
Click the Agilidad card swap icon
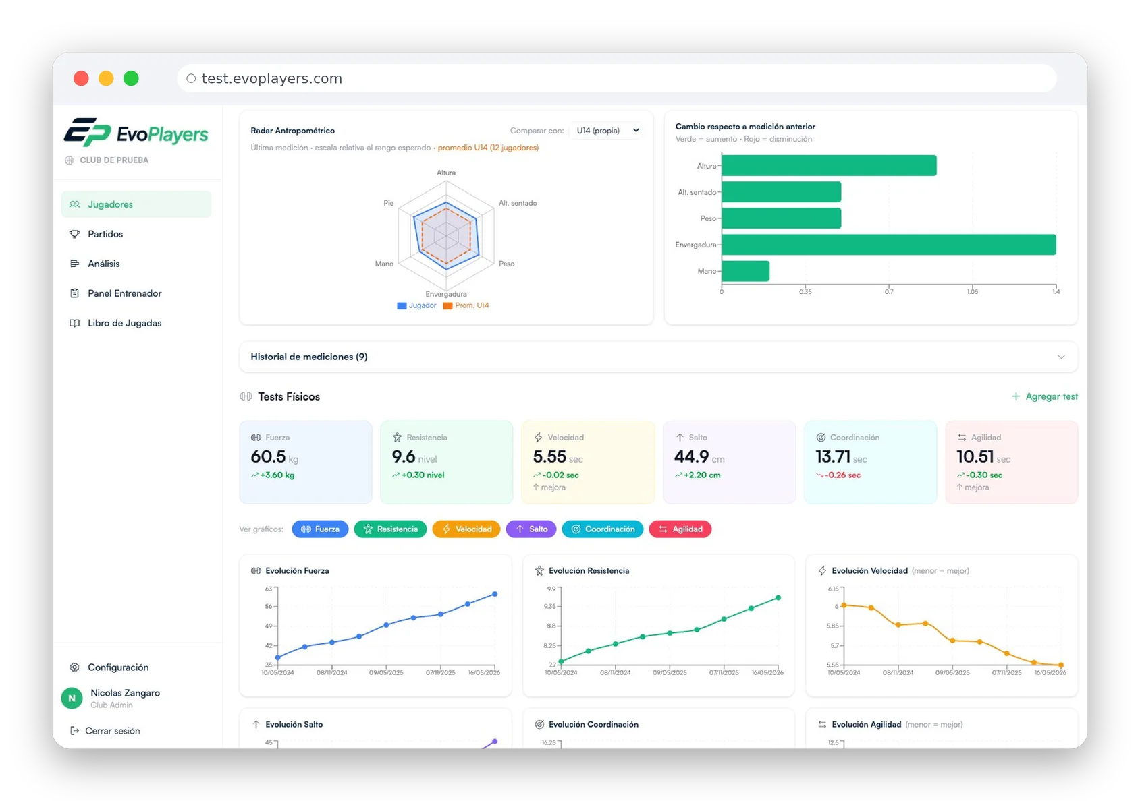coord(962,438)
